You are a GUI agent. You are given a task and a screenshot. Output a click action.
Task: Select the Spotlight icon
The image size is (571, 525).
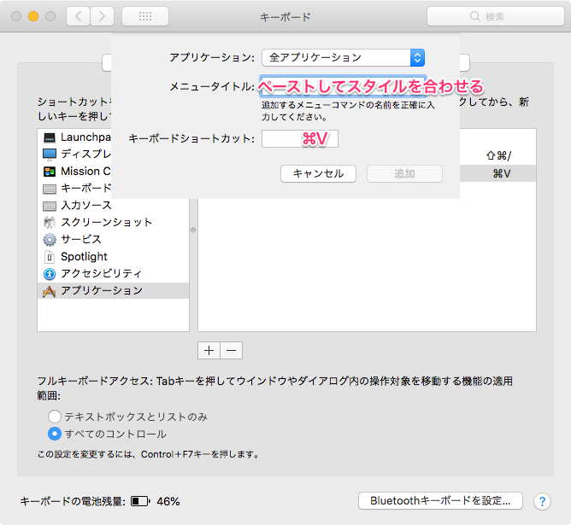pyautogui.click(x=50, y=257)
